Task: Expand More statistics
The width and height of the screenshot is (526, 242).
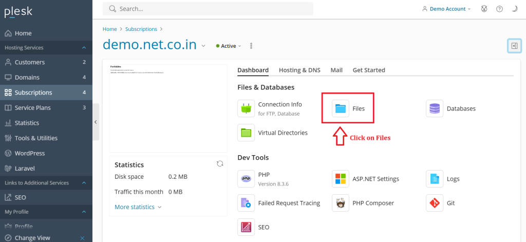Action: pos(138,207)
